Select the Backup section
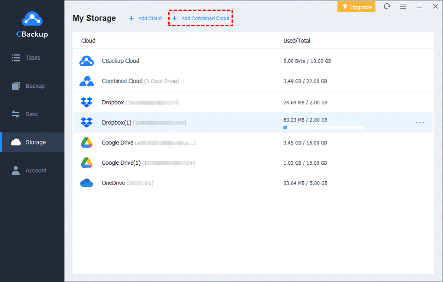The image size is (443, 282). [31, 86]
